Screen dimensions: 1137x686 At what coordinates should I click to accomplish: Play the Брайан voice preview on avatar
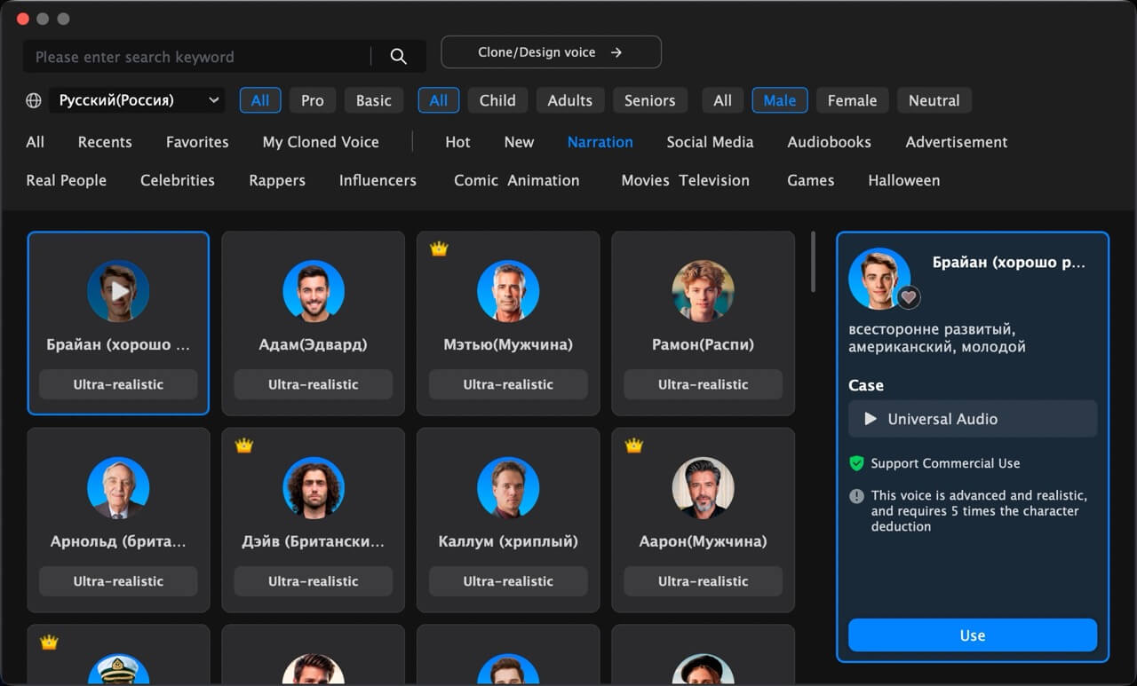118,291
